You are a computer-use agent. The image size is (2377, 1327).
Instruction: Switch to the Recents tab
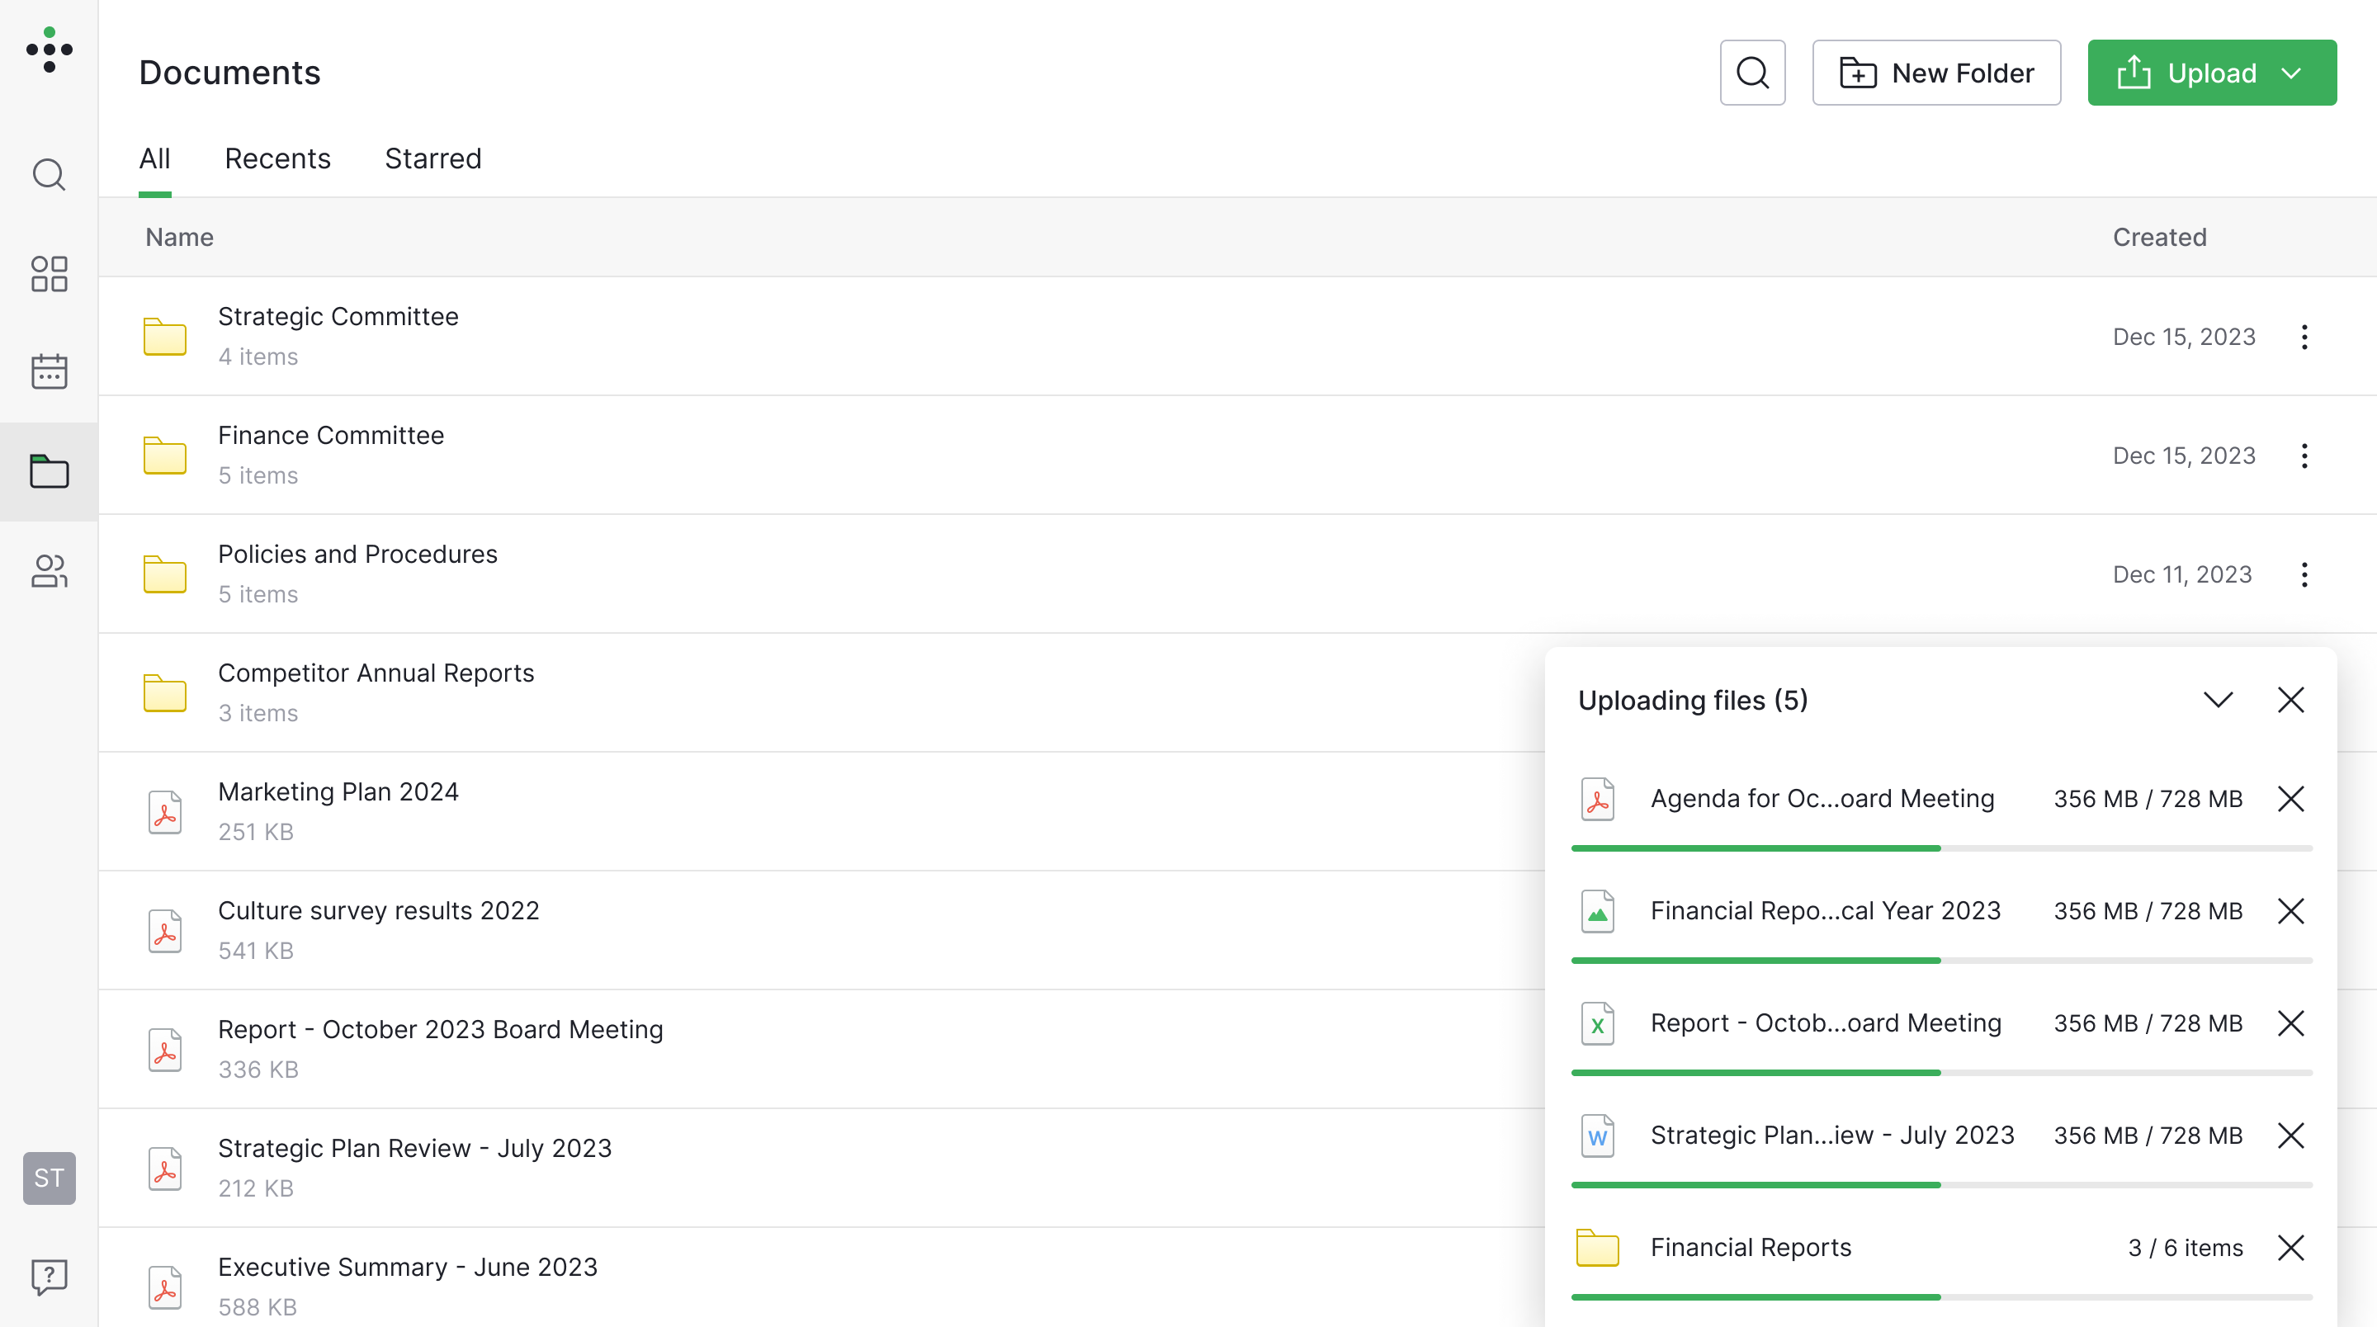pyautogui.click(x=278, y=158)
